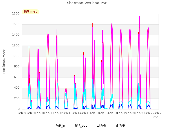Click the 0 y-axis tick label
Viewport: 175px width, 131px height.
pyautogui.click(x=19, y=109)
